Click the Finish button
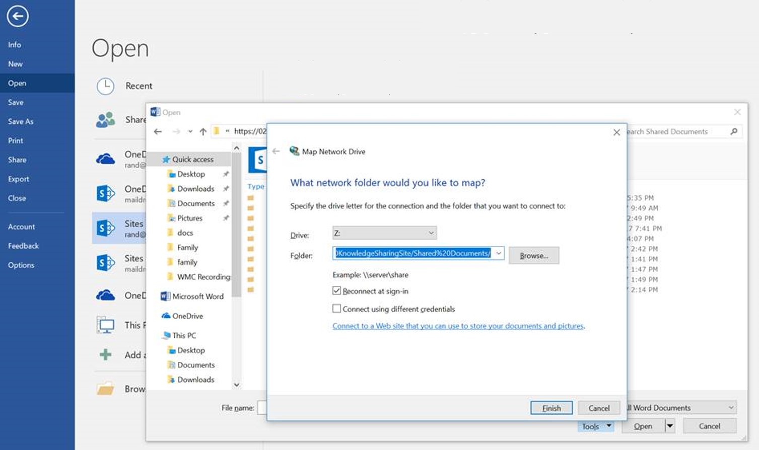The image size is (759, 450). pos(551,408)
